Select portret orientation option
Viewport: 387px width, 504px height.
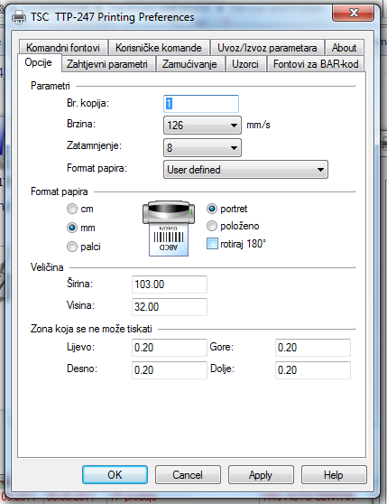coord(212,209)
